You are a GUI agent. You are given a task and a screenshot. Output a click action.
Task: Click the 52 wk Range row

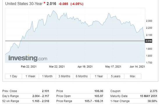point(26,101)
